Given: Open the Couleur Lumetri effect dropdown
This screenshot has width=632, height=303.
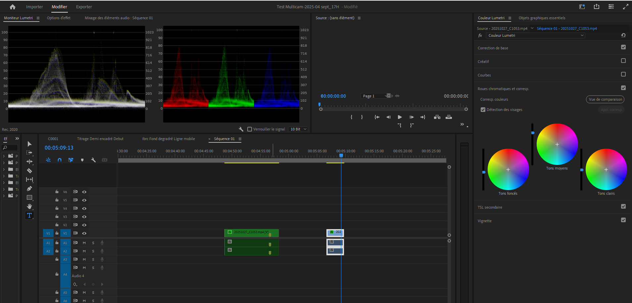Looking at the screenshot, I should point(535,35).
